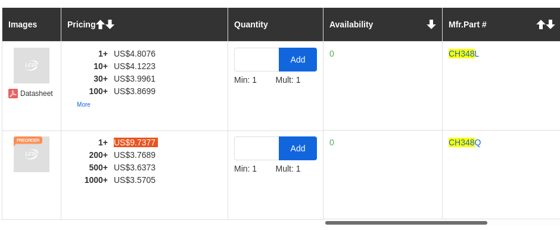Click the highlighted US$9.7377 price
This screenshot has height=230, width=560.
tap(136, 142)
